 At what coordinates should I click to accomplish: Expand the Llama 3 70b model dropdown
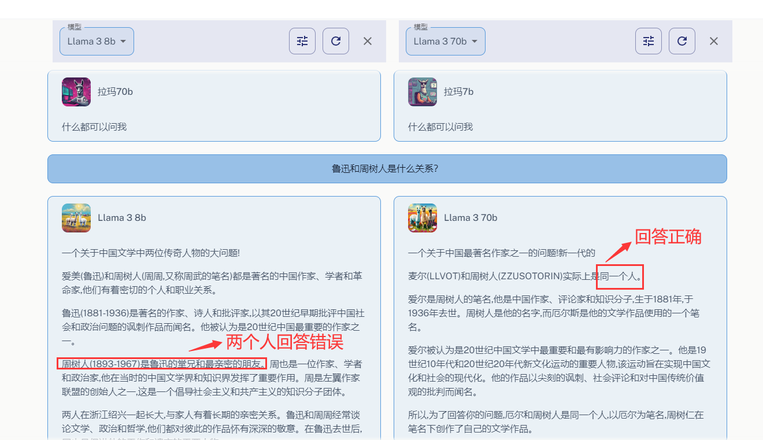click(x=445, y=42)
